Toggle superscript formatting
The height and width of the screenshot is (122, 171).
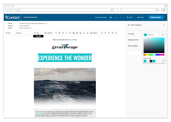tap(77, 33)
